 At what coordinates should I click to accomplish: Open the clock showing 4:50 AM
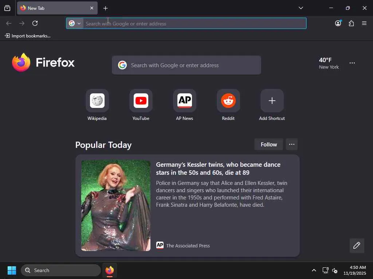(x=354, y=270)
